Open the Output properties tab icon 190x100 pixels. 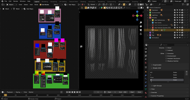[x=146, y=52]
